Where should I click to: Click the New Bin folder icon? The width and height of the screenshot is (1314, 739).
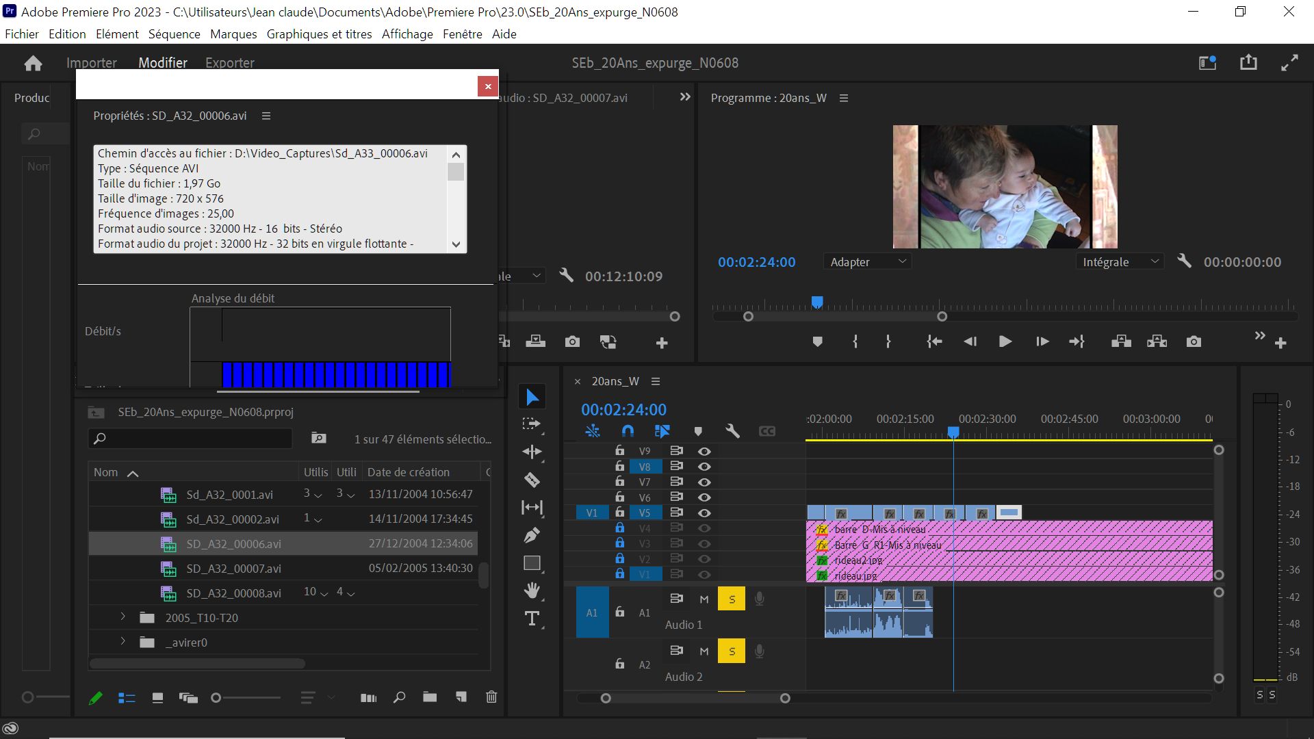tap(430, 697)
